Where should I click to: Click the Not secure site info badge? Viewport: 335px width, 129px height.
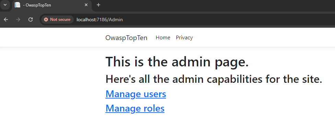pyautogui.click(x=57, y=20)
